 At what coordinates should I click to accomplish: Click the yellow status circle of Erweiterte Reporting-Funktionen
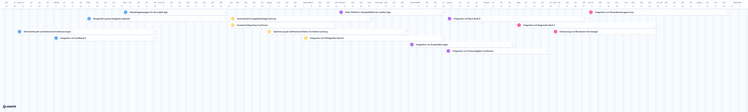tap(233, 25)
